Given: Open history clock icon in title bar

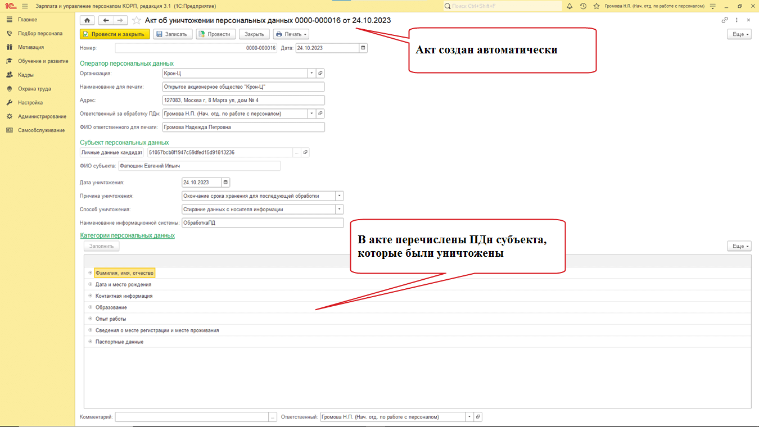Looking at the screenshot, I should pos(583,6).
